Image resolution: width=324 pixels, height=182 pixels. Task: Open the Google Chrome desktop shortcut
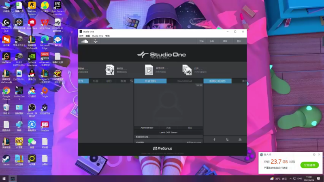(x=6, y=93)
